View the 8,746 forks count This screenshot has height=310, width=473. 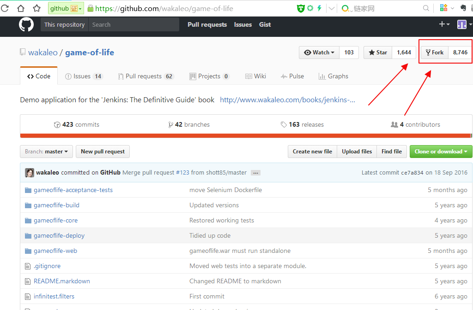point(460,53)
